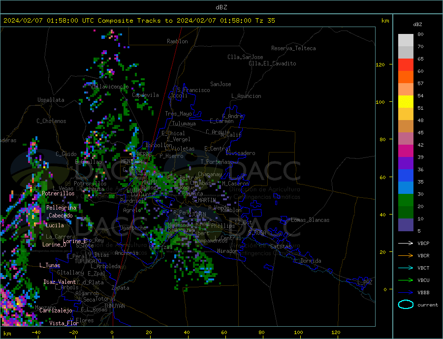Click the 60 km tick on vertical axis
Viewport: 443px width, 339px height.
[382, 177]
